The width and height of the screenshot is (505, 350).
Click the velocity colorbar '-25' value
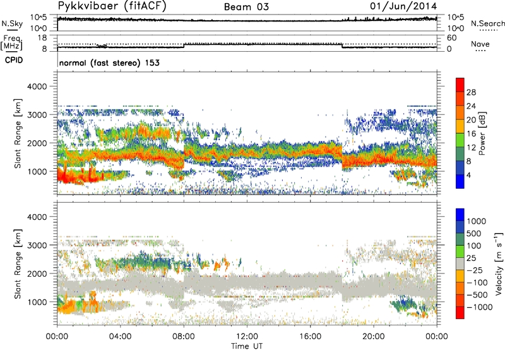[473, 270]
